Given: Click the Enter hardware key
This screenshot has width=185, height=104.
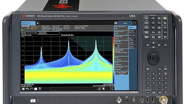Looking at the screenshot, I should (x=165, y=45).
